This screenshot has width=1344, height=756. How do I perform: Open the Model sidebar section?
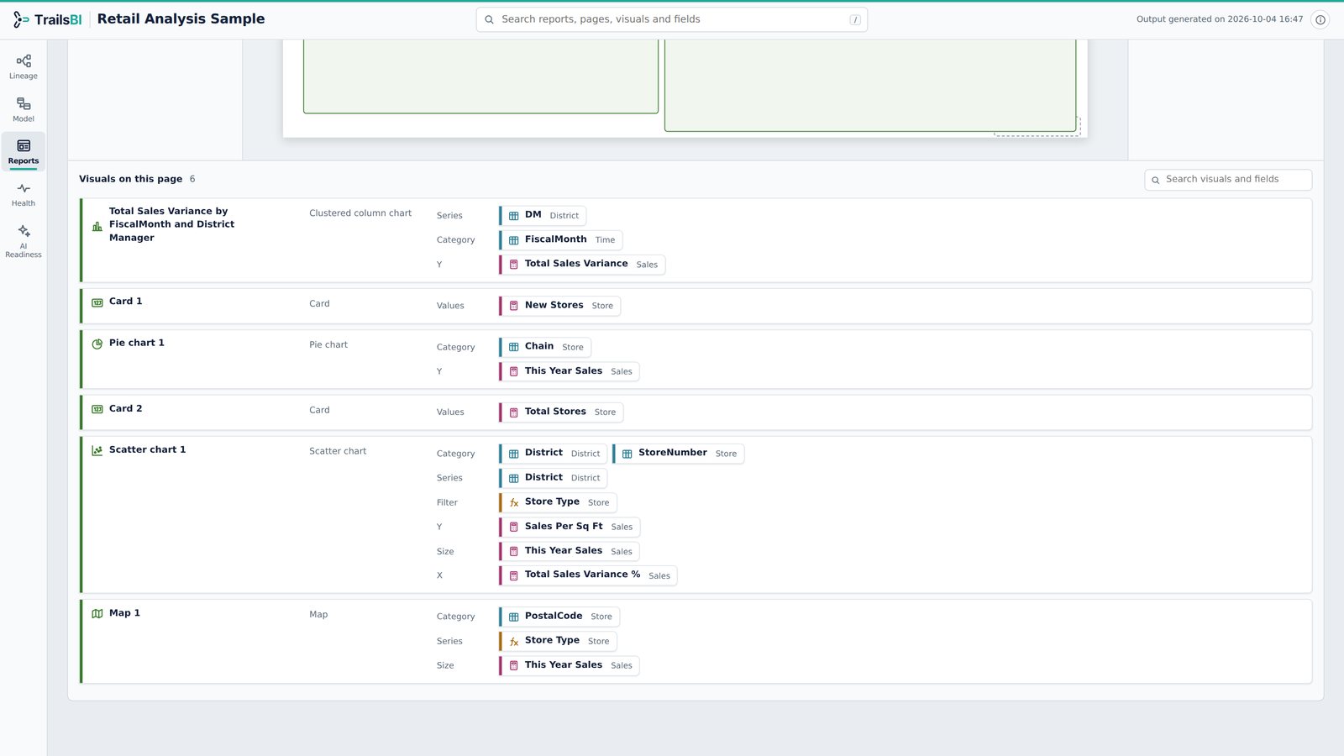[x=24, y=110]
